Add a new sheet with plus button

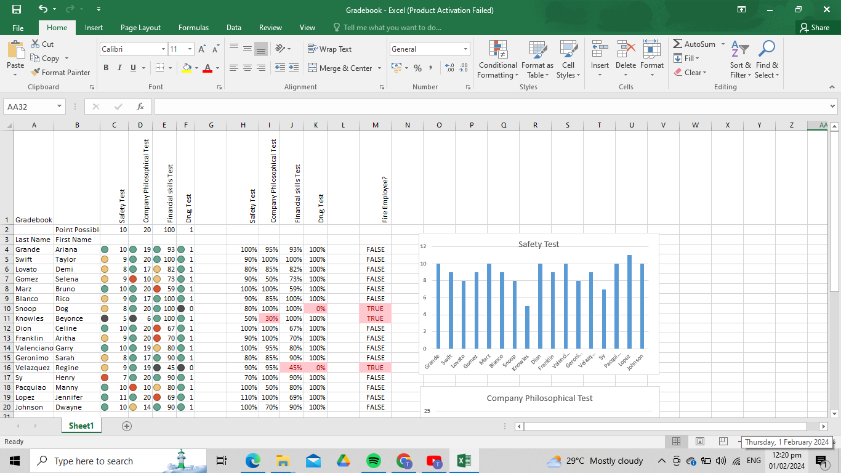click(127, 426)
